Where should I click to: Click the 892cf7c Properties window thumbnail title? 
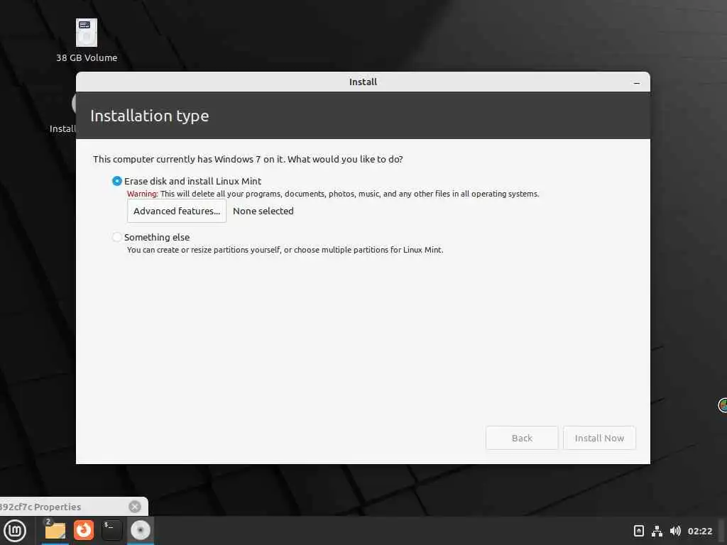[x=40, y=507]
